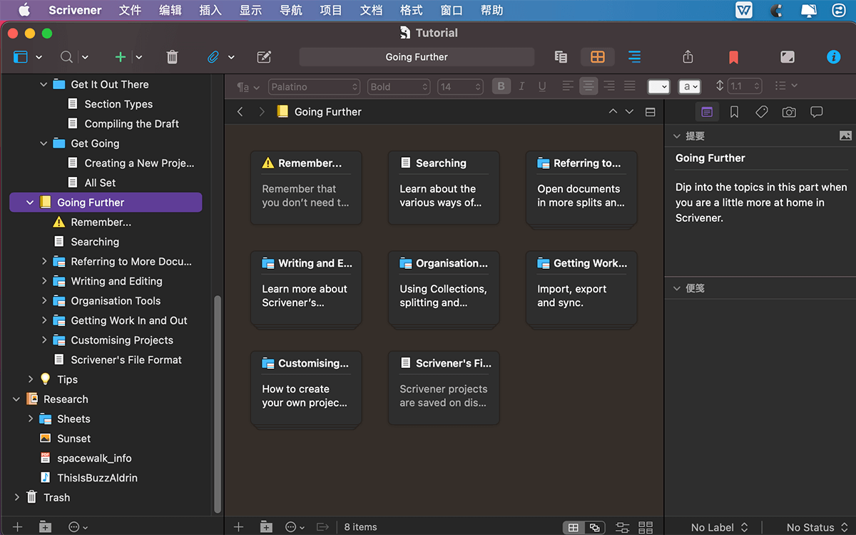
Task: Open the highlight color swatch
Action: pos(690,86)
